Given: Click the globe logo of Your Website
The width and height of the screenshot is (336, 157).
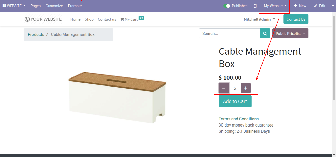Looking at the screenshot, I should [x=27, y=19].
